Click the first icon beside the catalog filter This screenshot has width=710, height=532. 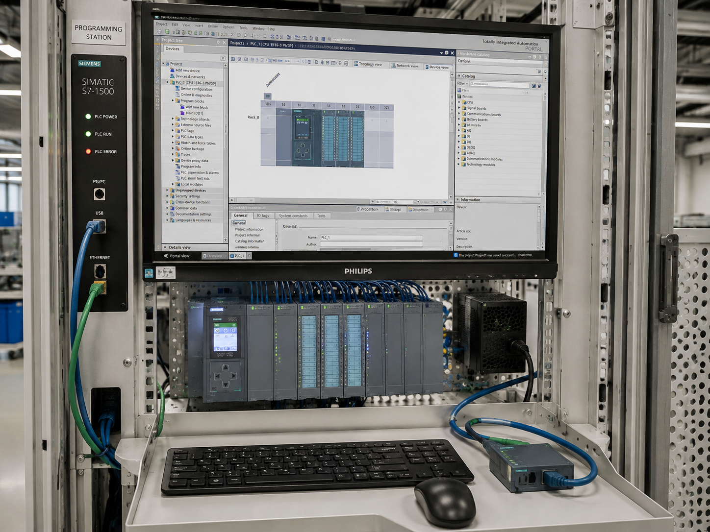coord(533,86)
